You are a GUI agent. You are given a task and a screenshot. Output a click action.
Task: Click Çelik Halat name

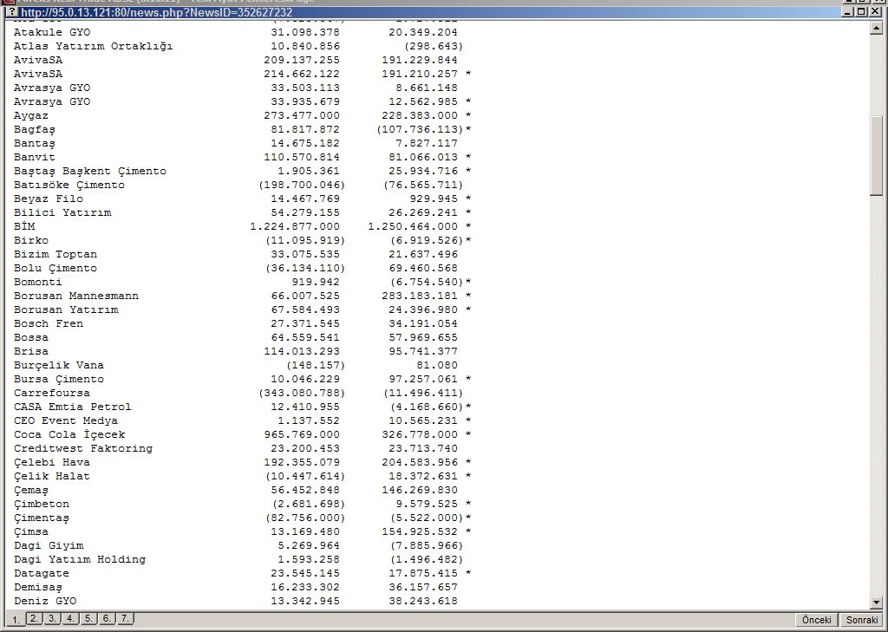click(51, 476)
